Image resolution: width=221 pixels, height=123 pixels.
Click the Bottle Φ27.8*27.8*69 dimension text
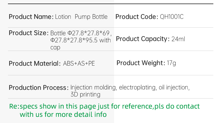(x=81, y=33)
